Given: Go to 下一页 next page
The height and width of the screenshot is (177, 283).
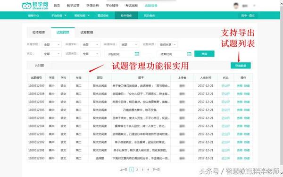Looking at the screenshot, I should [156, 169].
